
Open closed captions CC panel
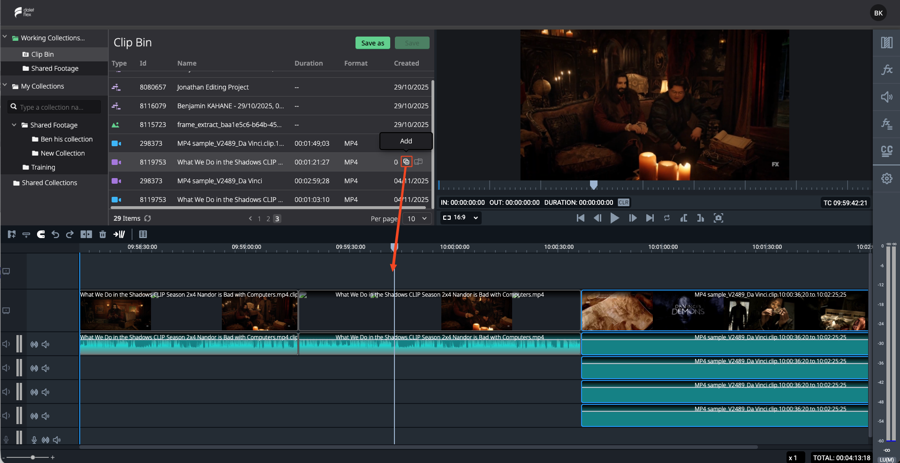886,151
